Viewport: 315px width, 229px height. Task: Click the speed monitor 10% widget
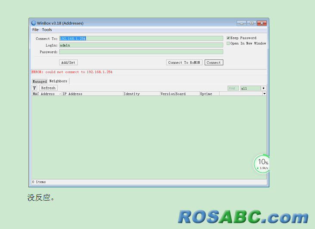(262, 164)
